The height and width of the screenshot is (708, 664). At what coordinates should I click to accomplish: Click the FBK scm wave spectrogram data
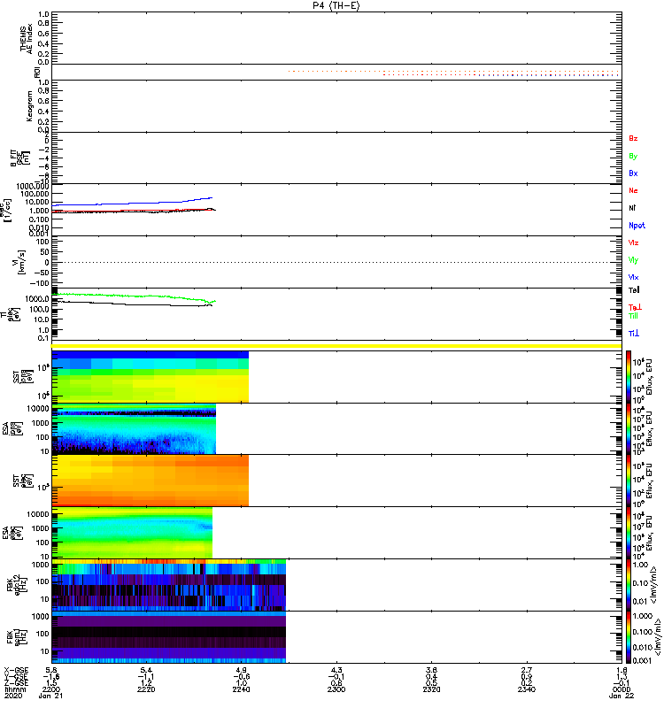169,637
